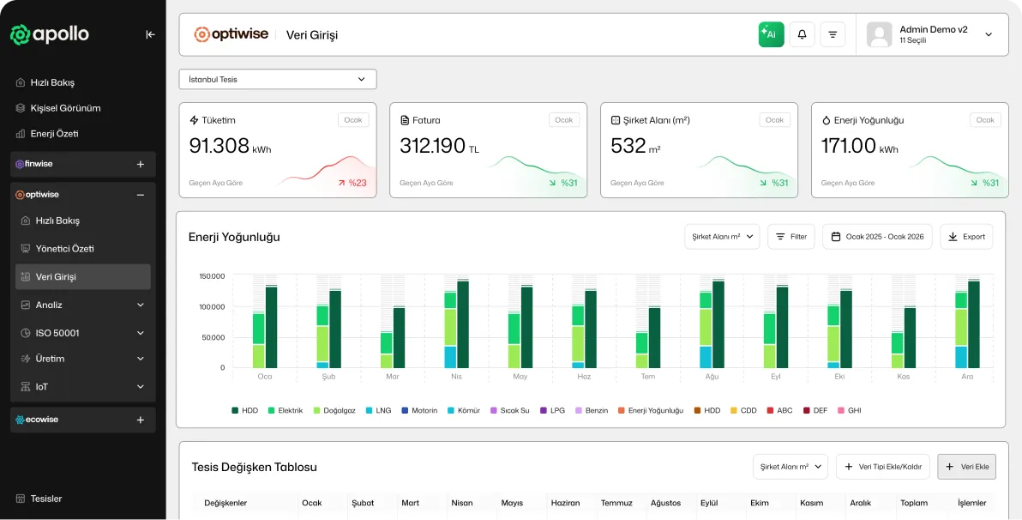Open the İstanbul Tesis facility dropdown
This screenshot has width=1022, height=520.
[x=277, y=79]
